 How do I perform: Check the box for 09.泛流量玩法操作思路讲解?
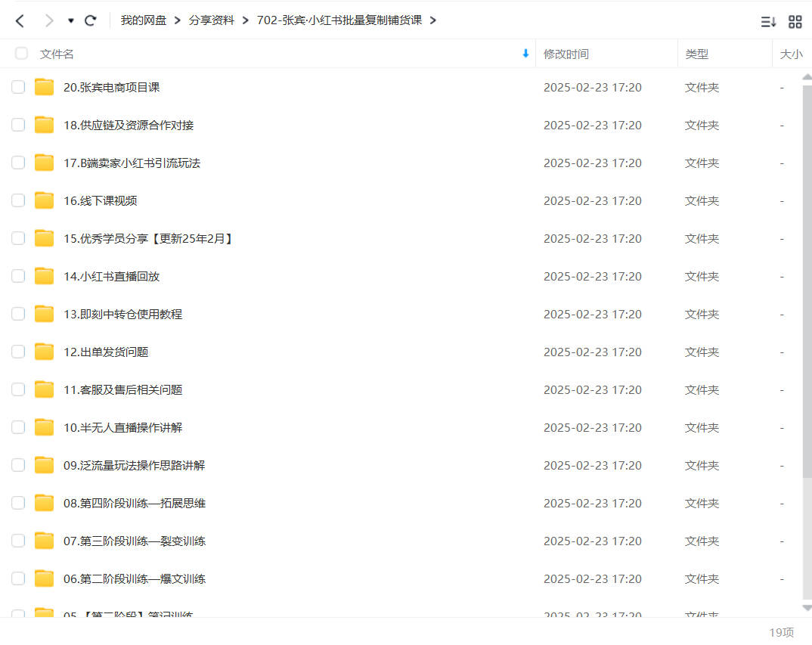pyautogui.click(x=18, y=465)
